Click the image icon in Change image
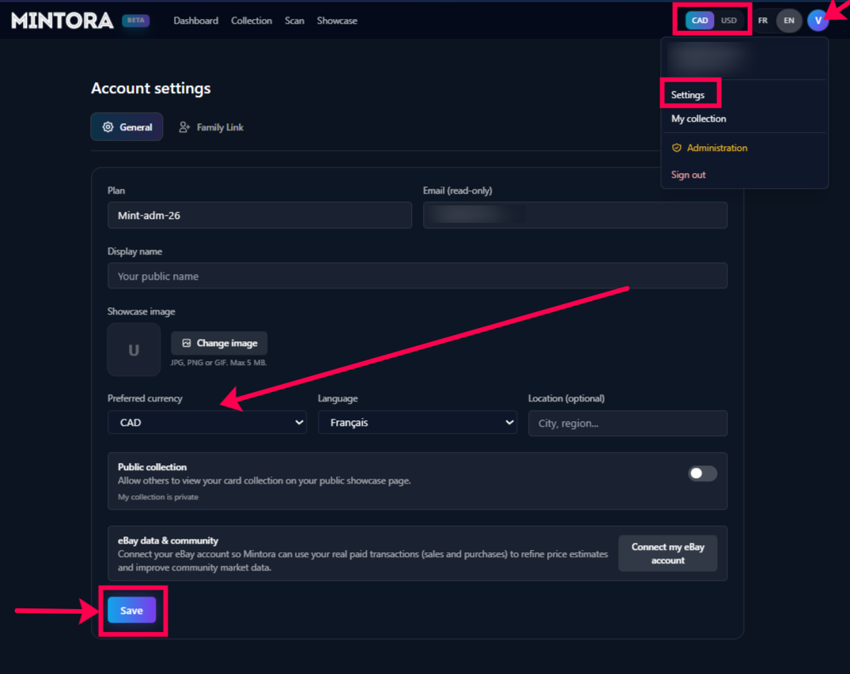This screenshot has height=674, width=850. click(x=187, y=344)
